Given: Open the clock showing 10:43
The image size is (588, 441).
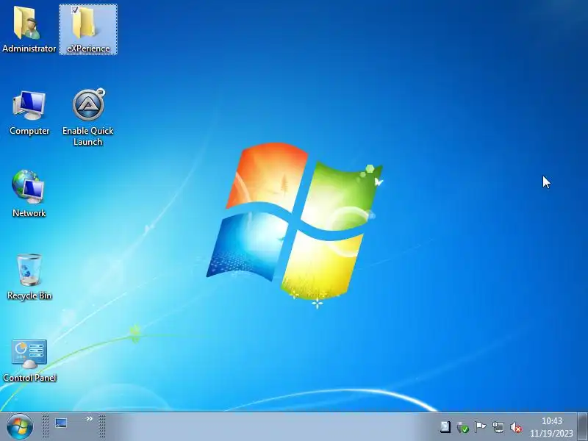Looking at the screenshot, I should click(551, 427).
